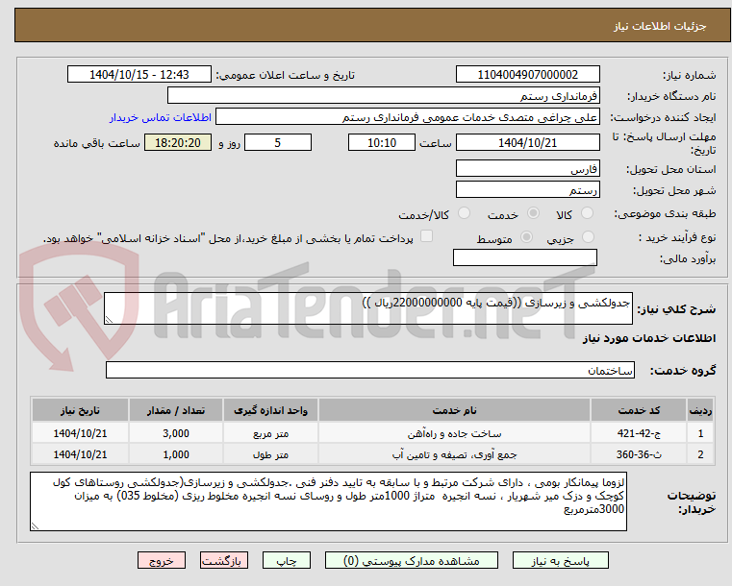The height and width of the screenshot is (586, 732).
Task: Click the ساخت جاده و راه‌آهن cell
Action: (x=454, y=433)
